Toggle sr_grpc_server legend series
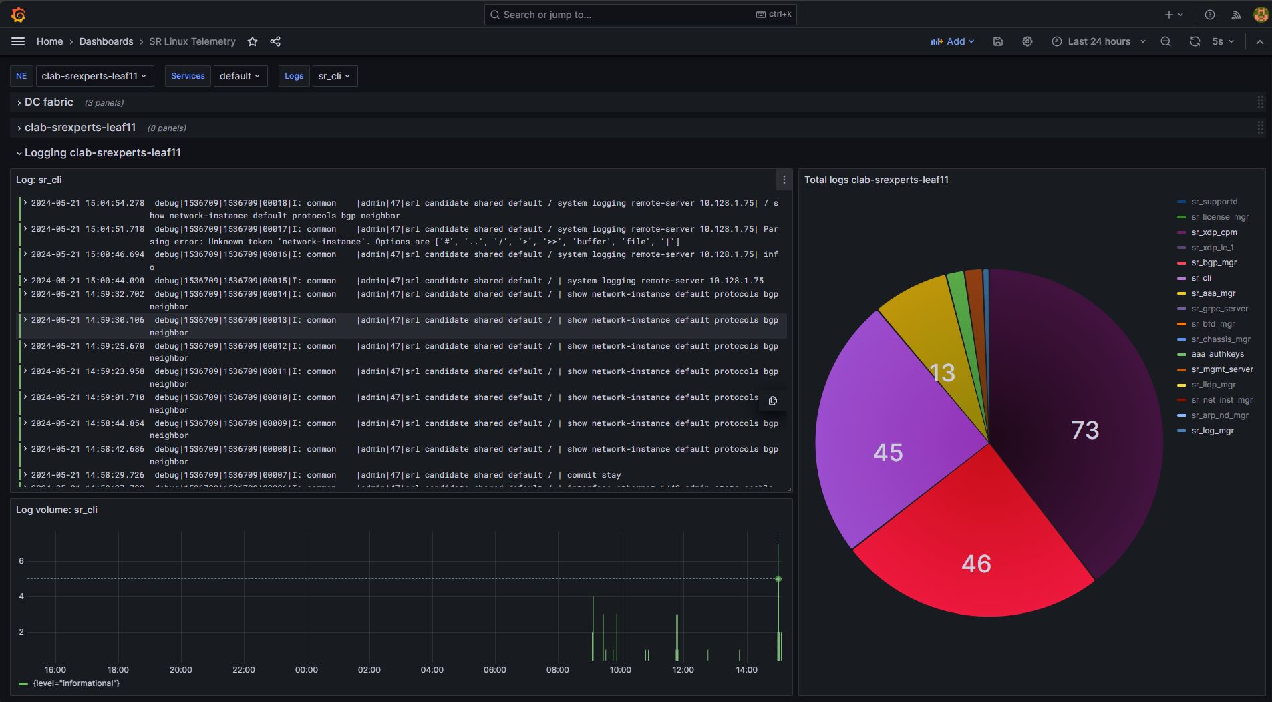This screenshot has height=702, width=1272. pos(1219,309)
